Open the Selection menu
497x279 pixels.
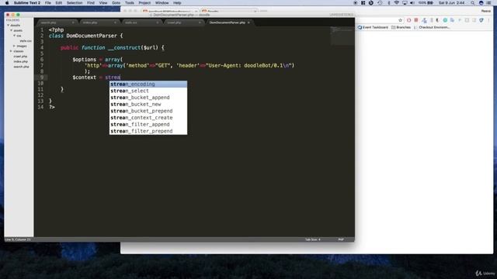[75, 3]
